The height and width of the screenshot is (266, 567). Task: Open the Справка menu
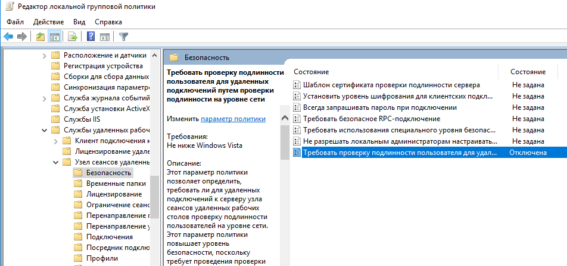(108, 22)
